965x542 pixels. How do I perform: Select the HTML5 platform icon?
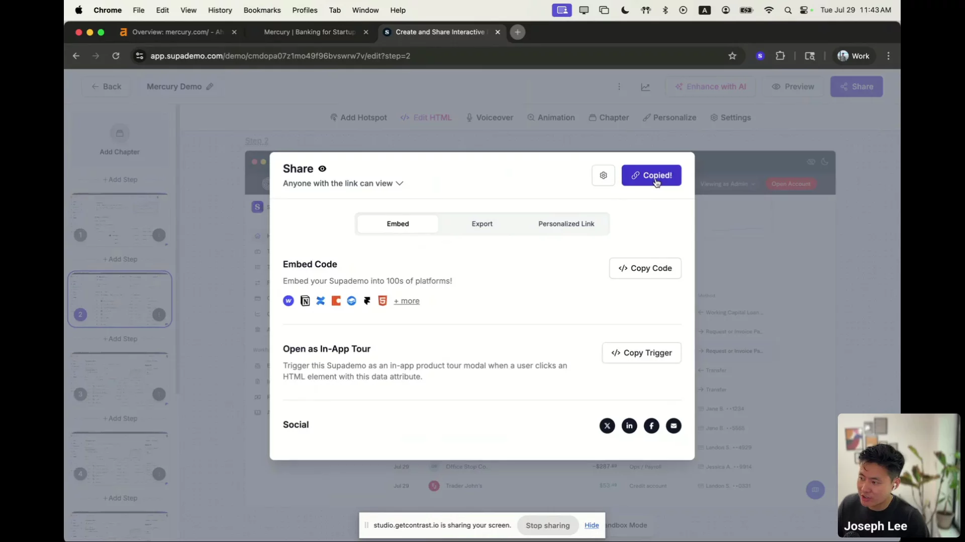coord(382,301)
